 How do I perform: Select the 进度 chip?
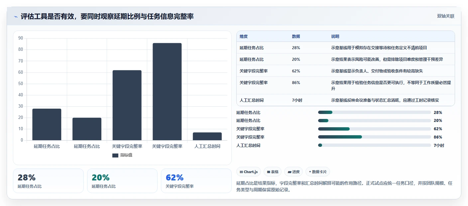(x=293, y=172)
